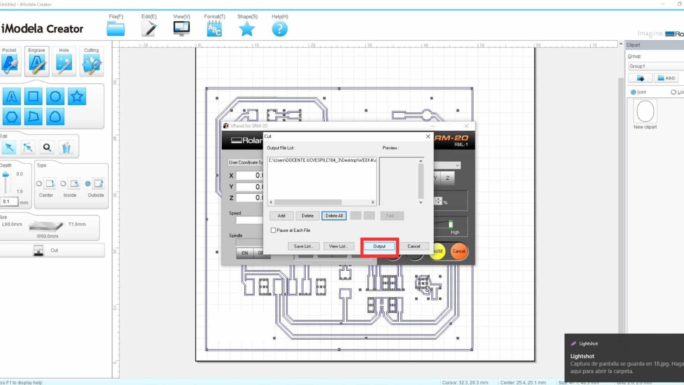684x385 pixels.
Task: Click the Depth slider handle
Action: pos(6,175)
